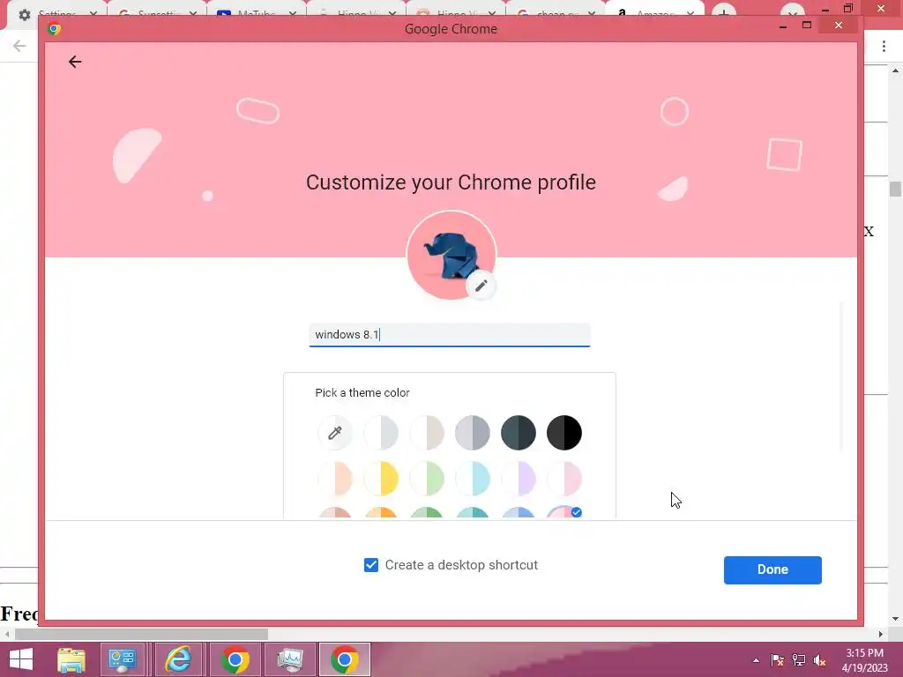Select the black theme color
This screenshot has width=903, height=677.
[x=564, y=432]
